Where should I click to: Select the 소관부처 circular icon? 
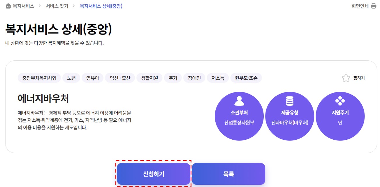[x=239, y=115]
